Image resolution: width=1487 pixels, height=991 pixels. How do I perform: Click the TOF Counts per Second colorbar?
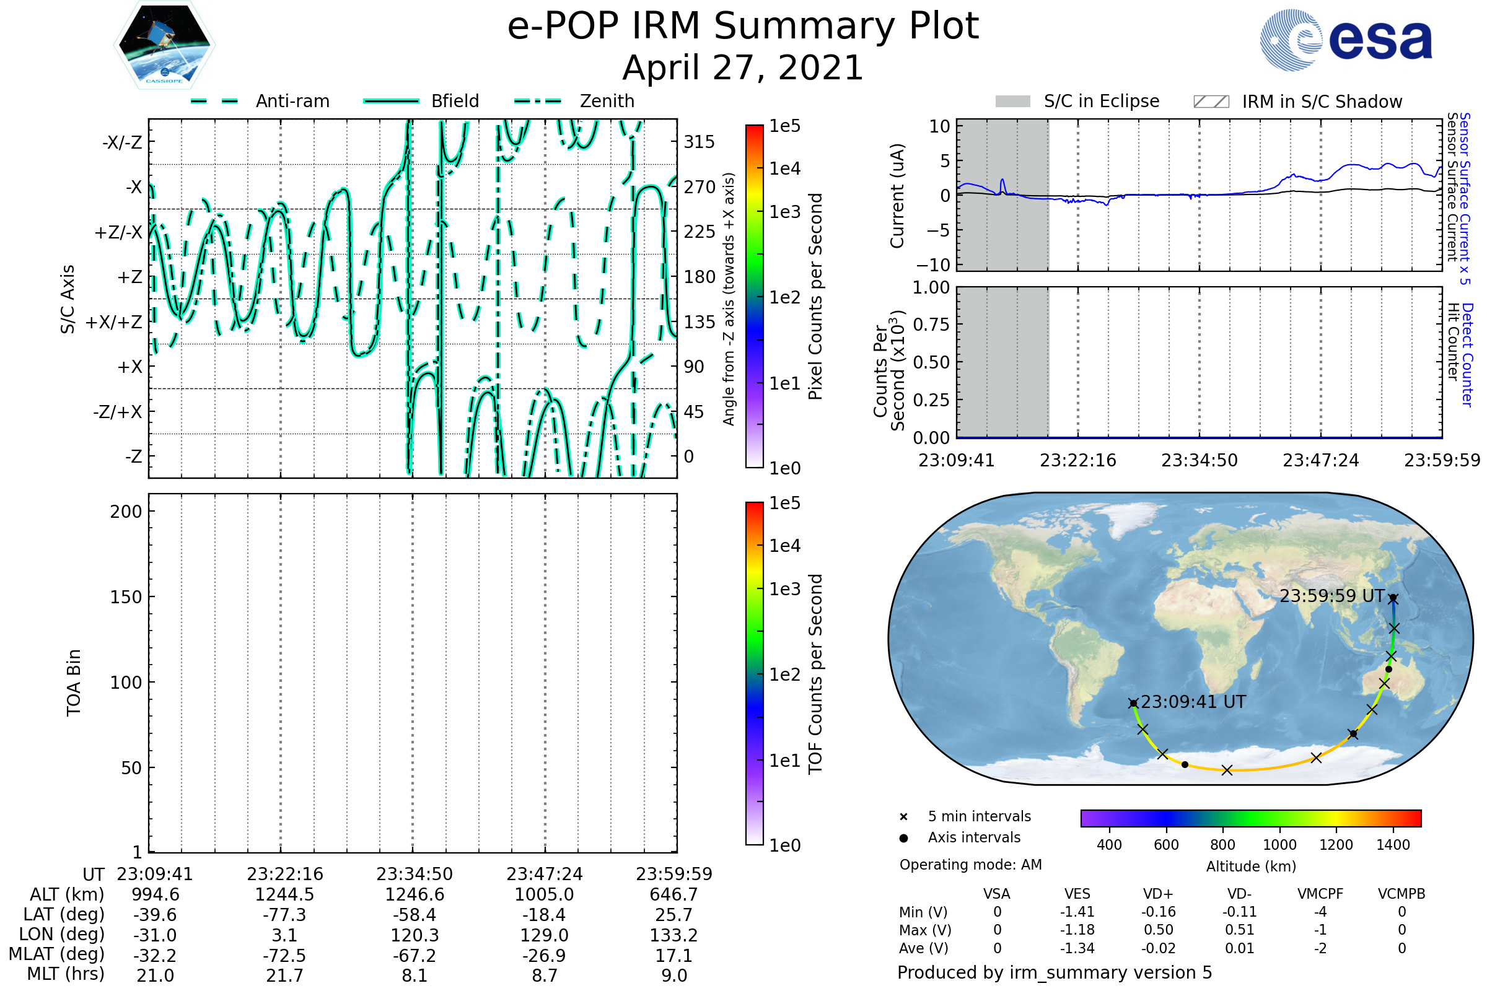pos(754,673)
